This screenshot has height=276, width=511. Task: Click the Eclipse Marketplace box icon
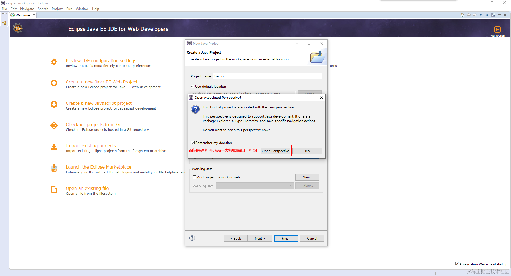(54, 168)
